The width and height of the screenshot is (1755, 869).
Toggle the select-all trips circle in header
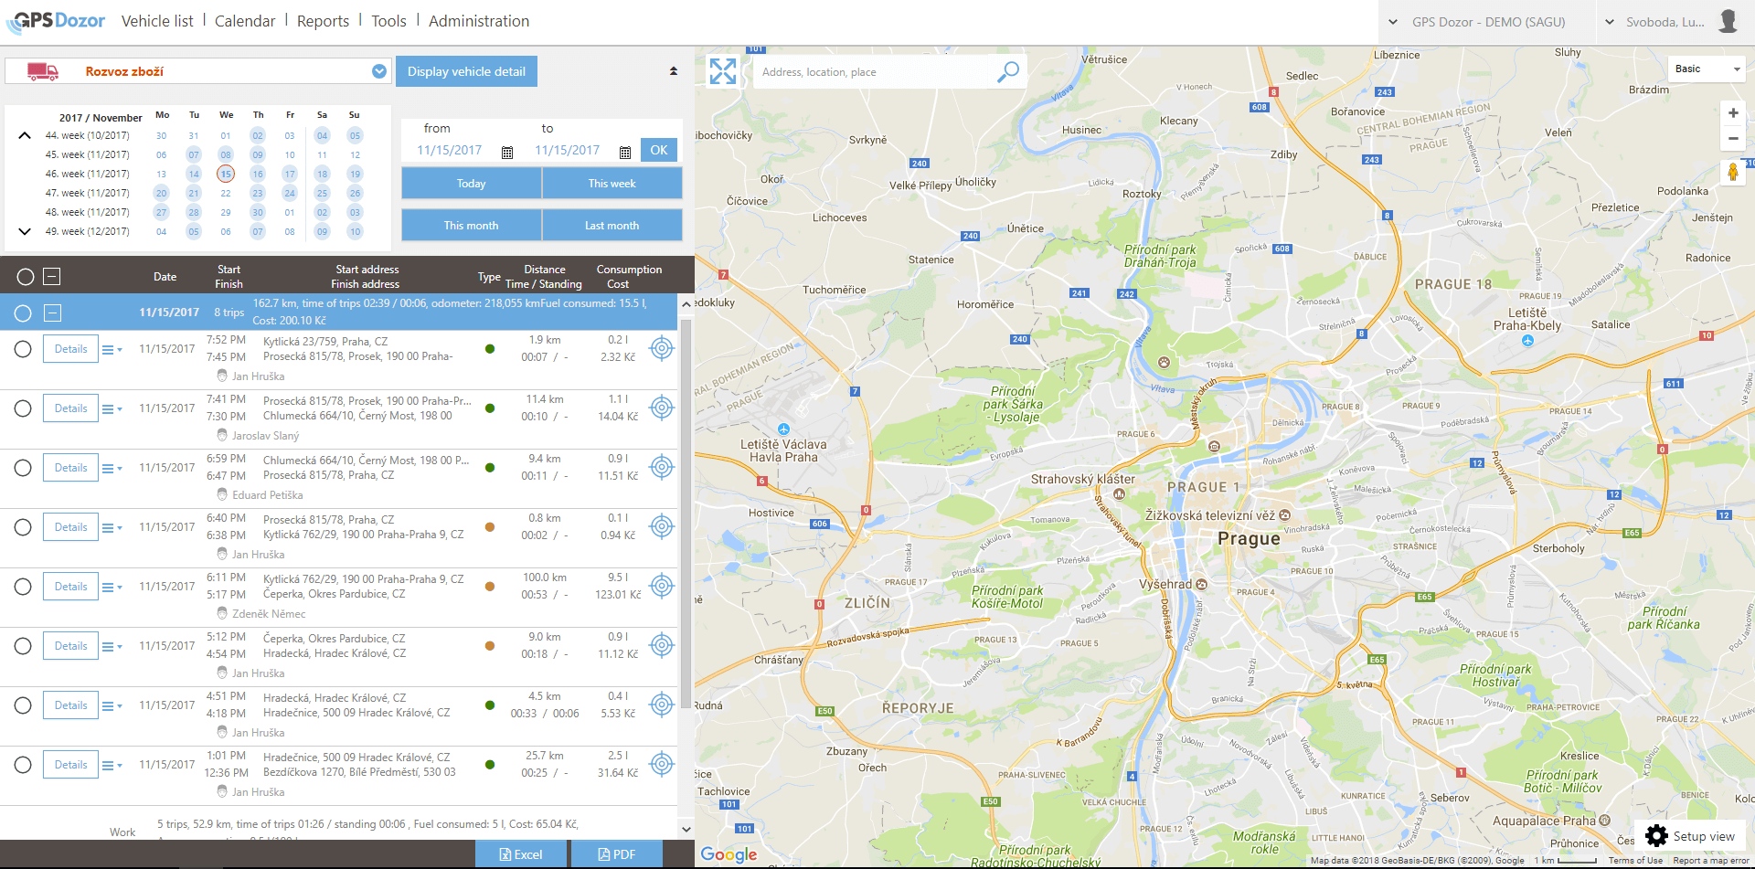click(26, 277)
